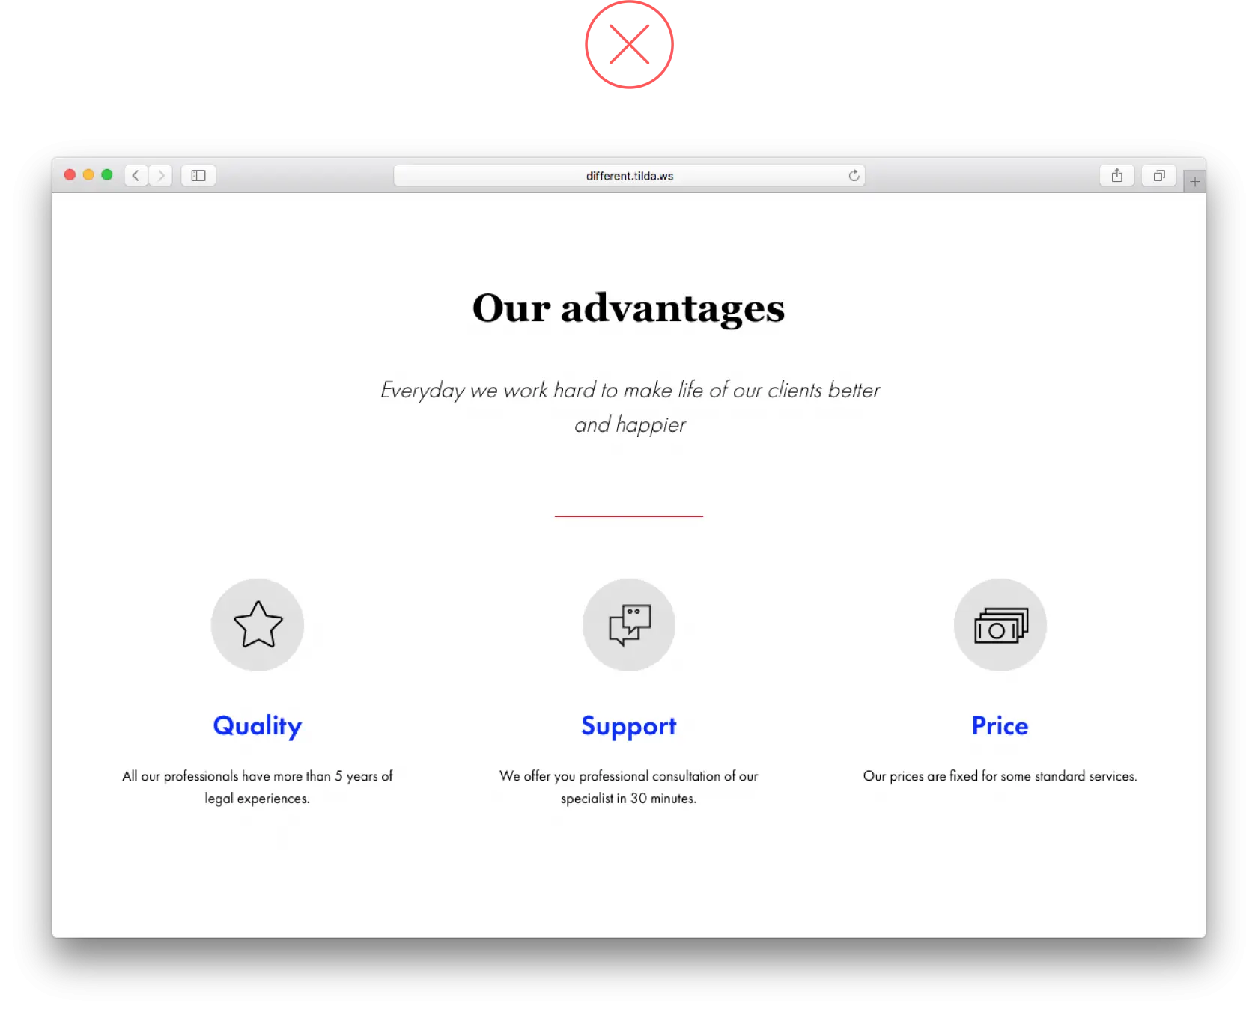Open a new tab with plus button
Screen dimensions: 1258x1012
point(1194,181)
